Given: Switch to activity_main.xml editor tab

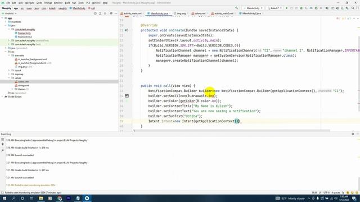Looking at the screenshot, I should pos(131,13).
